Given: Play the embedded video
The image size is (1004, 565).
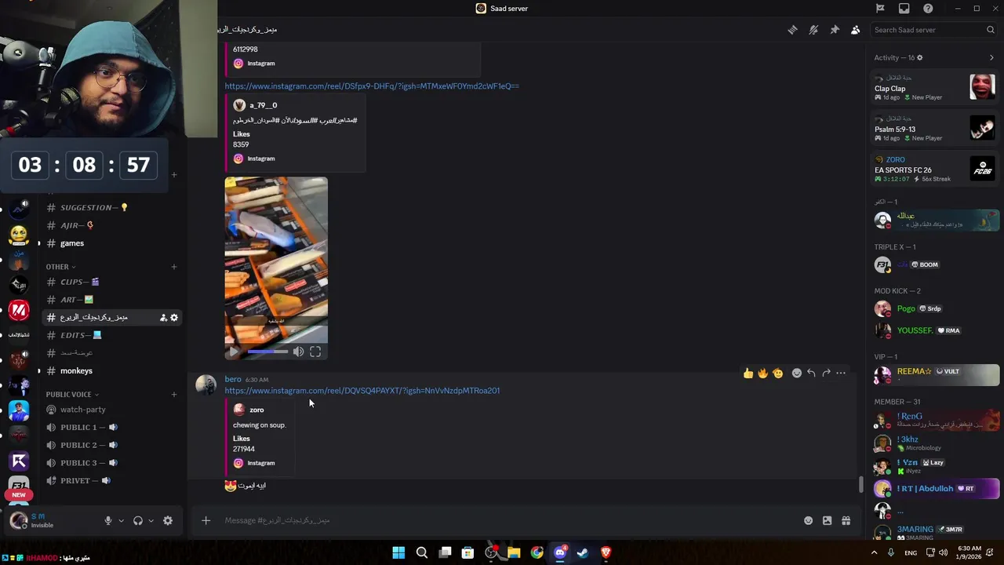Looking at the screenshot, I should [x=234, y=352].
